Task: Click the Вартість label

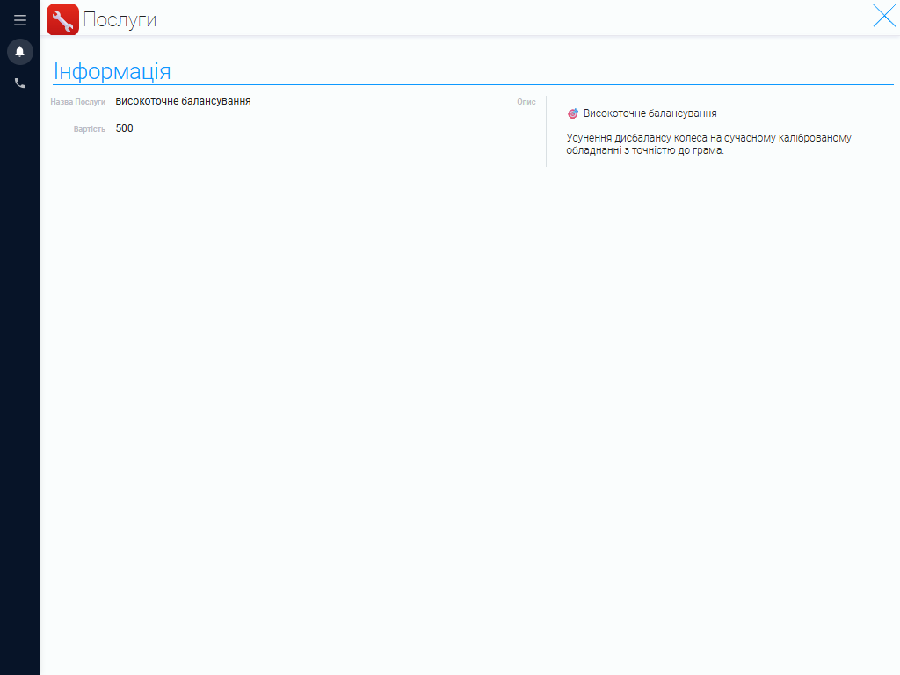Action: click(x=90, y=129)
